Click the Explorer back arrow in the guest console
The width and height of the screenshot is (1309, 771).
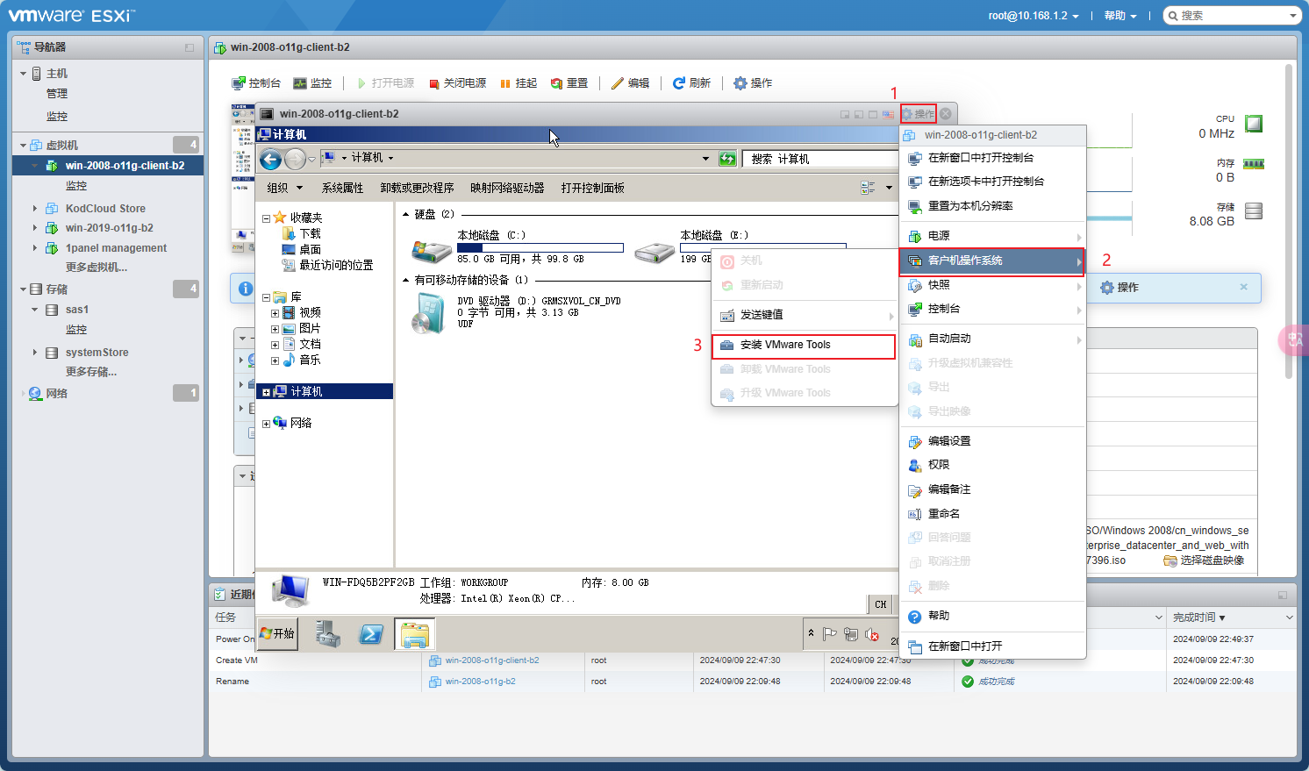pos(271,159)
